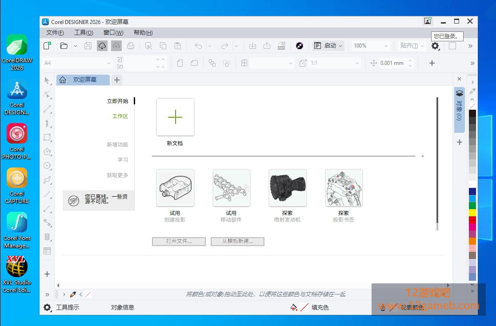The height and width of the screenshot is (326, 496).
Task: Open the 文件 menu
Action: click(x=55, y=32)
